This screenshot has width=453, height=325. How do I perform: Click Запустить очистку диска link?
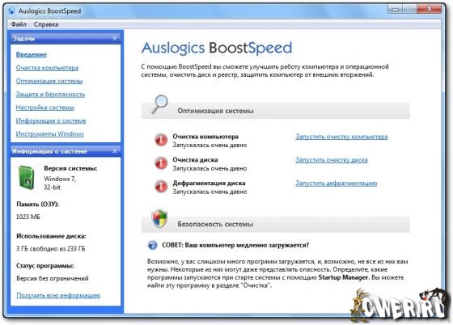tap(332, 160)
